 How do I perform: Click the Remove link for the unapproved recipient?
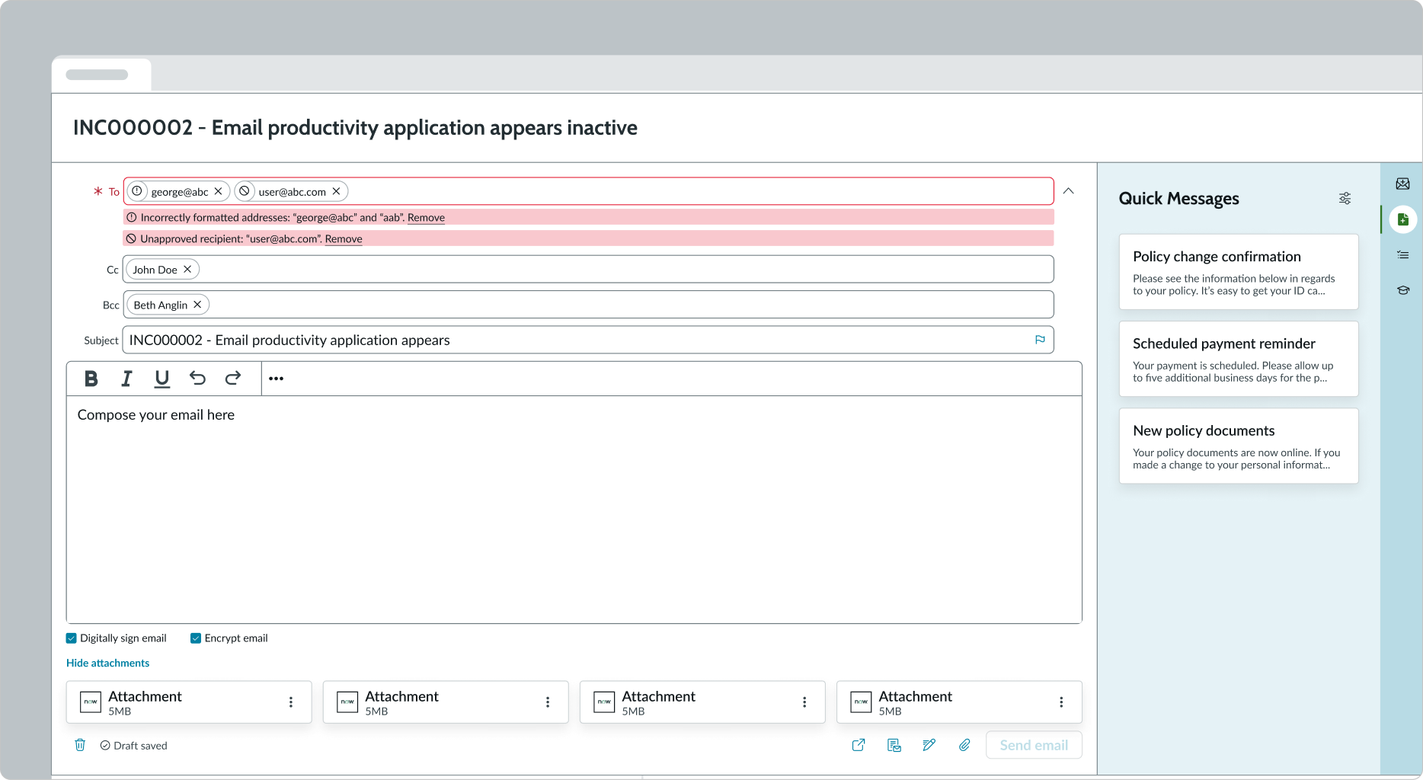coord(343,238)
